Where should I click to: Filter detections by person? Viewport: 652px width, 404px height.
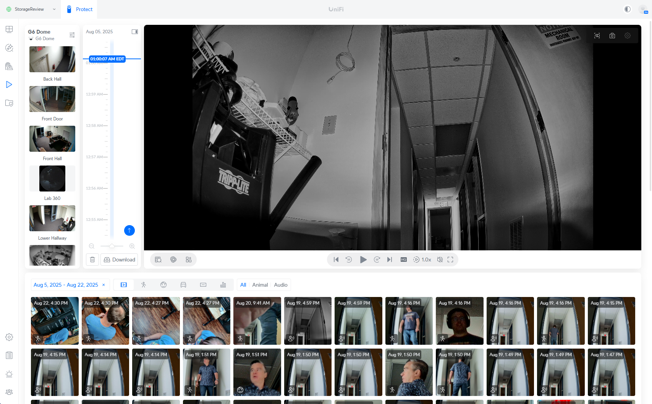144,285
